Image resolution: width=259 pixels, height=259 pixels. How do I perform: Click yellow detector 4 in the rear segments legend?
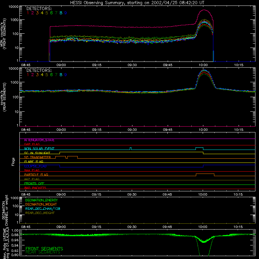(x=42, y=75)
